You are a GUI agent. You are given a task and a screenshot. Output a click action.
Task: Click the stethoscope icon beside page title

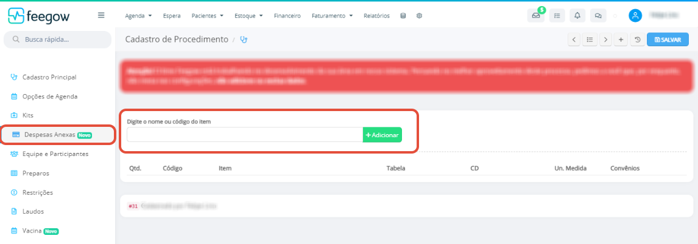coord(244,39)
